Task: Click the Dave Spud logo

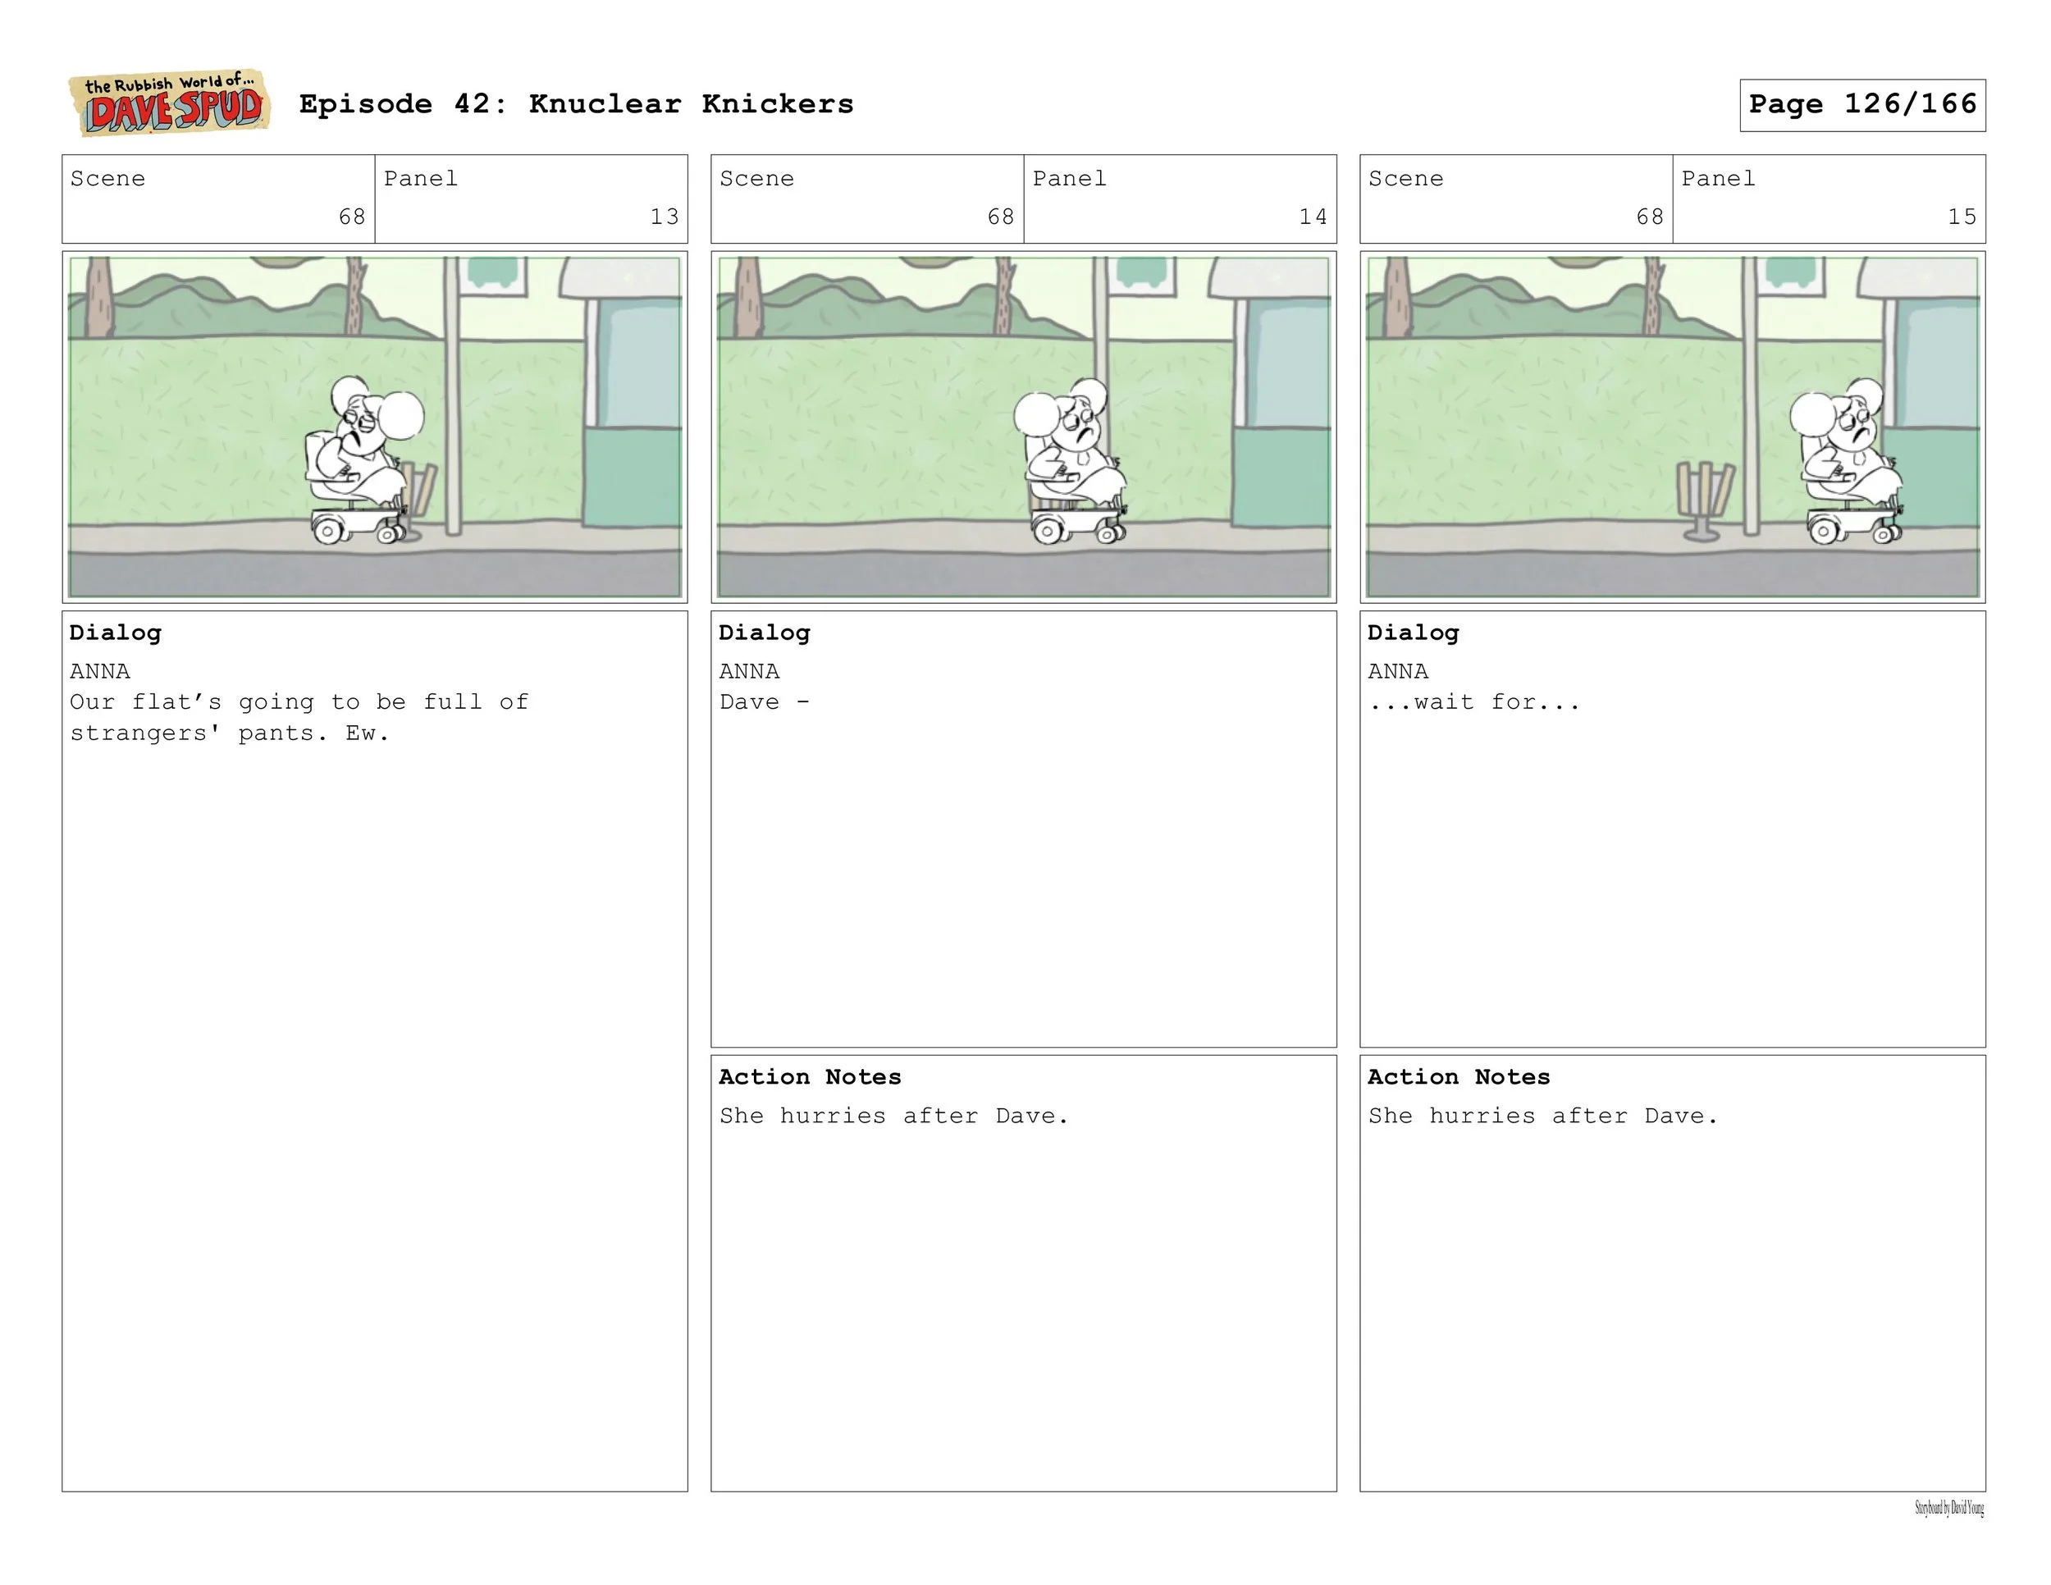Action: click(170, 103)
